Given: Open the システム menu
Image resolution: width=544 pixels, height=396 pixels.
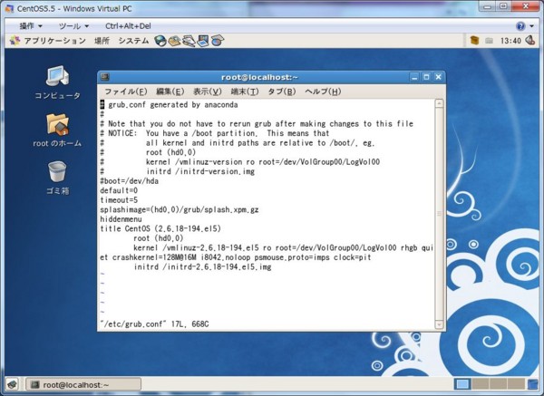Looking at the screenshot, I should pos(133,41).
